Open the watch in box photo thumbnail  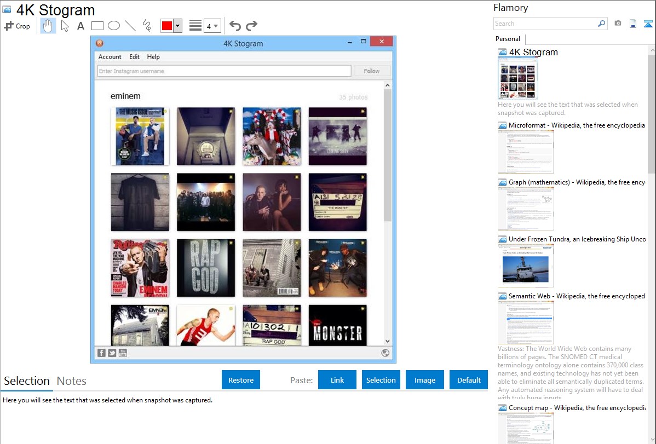206,136
